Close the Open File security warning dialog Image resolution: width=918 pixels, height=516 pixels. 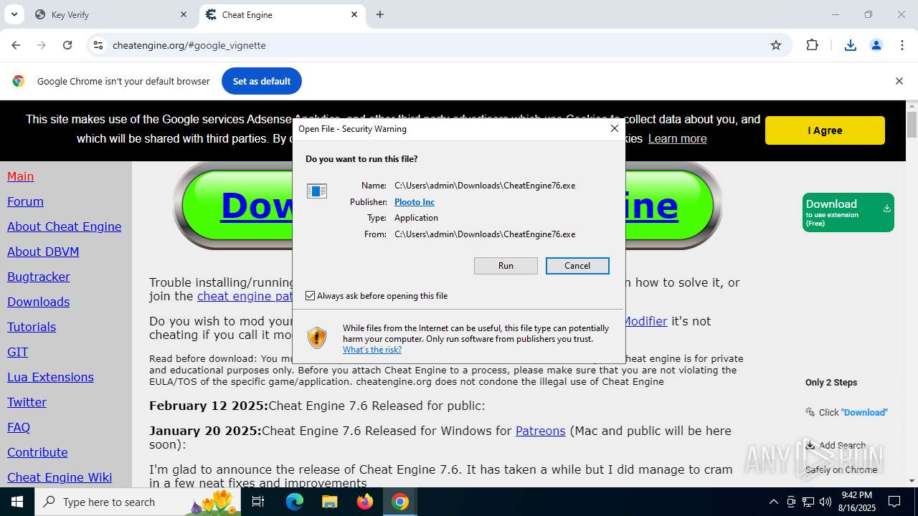614,129
